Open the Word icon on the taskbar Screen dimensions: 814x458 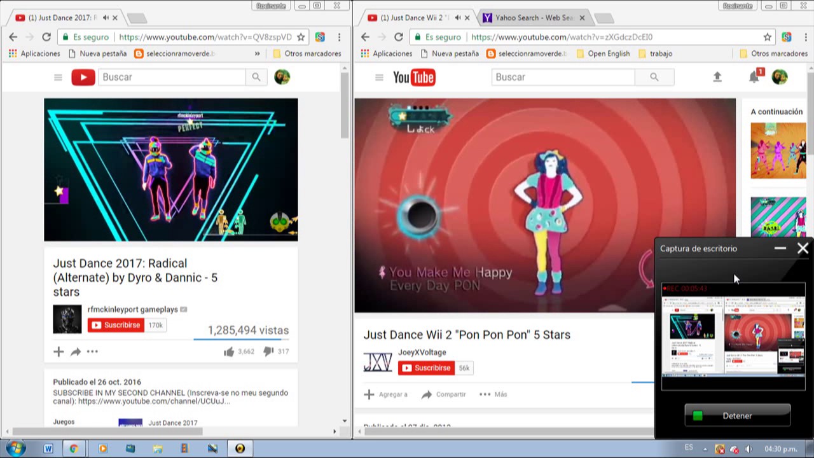(x=48, y=448)
